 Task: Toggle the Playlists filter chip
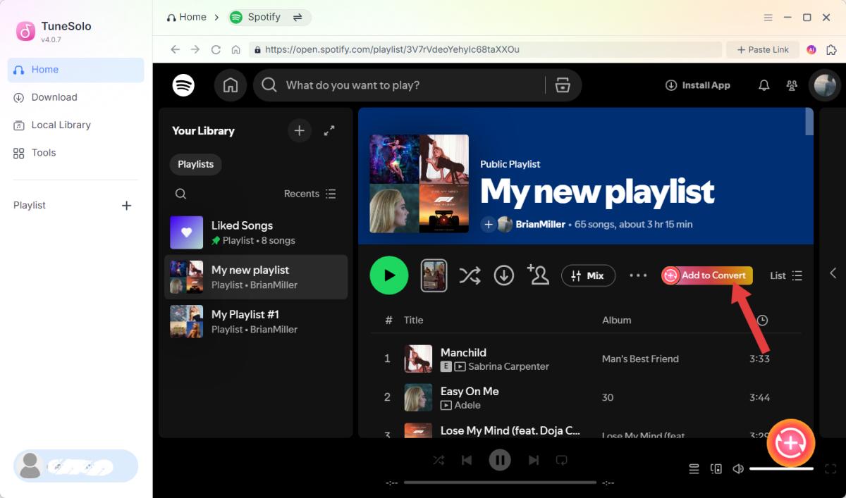click(x=195, y=164)
